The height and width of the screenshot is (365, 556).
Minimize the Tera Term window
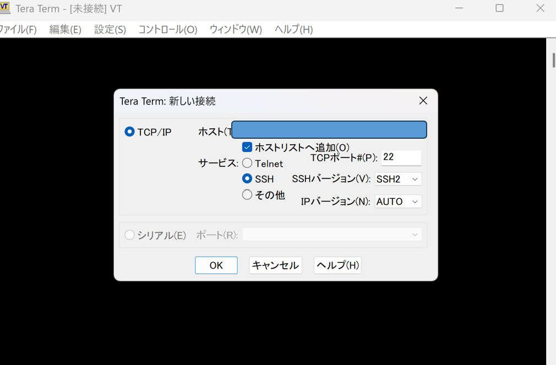tap(459, 8)
